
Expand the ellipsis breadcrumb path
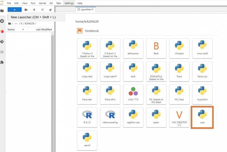click(16, 23)
